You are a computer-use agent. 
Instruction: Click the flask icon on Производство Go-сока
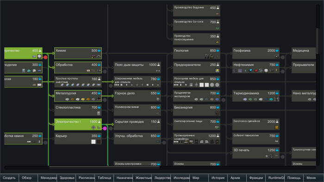[218, 22]
